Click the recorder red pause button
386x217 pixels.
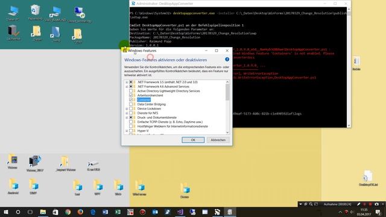pyautogui.click(x=364, y=204)
